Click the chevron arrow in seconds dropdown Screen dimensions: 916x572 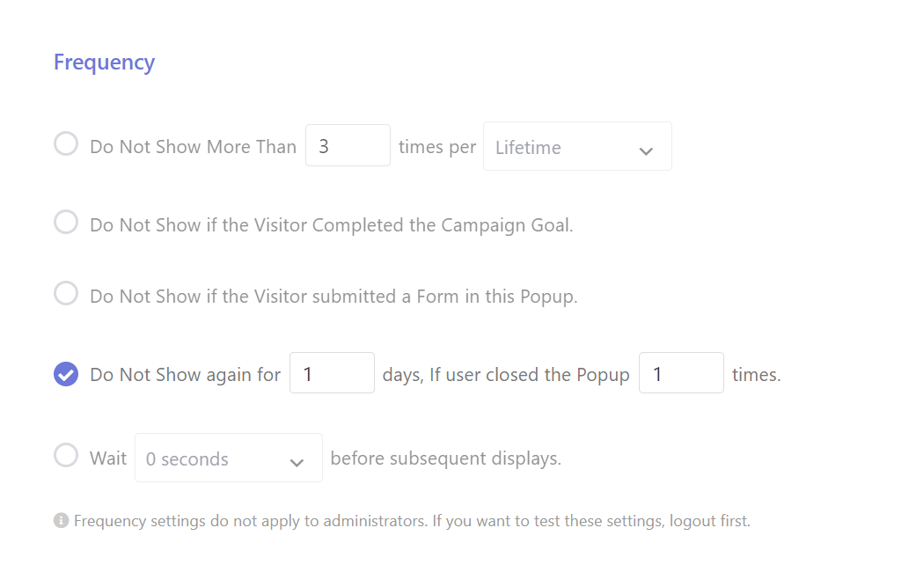point(297,464)
